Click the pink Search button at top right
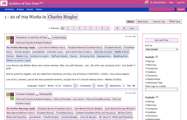The image size is (187, 120). [181, 9]
